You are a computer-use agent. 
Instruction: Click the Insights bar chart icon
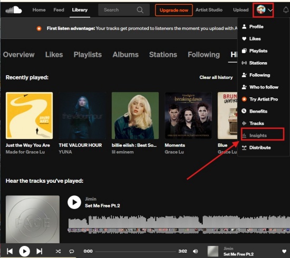(x=244, y=135)
